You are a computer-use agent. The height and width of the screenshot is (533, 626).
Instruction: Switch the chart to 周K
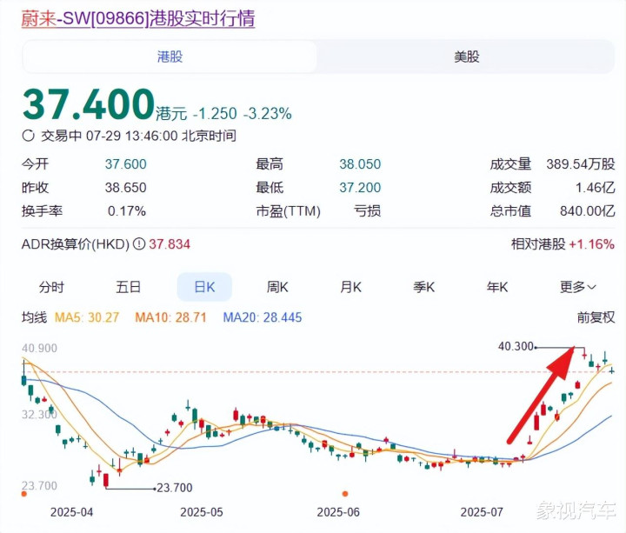tap(277, 287)
